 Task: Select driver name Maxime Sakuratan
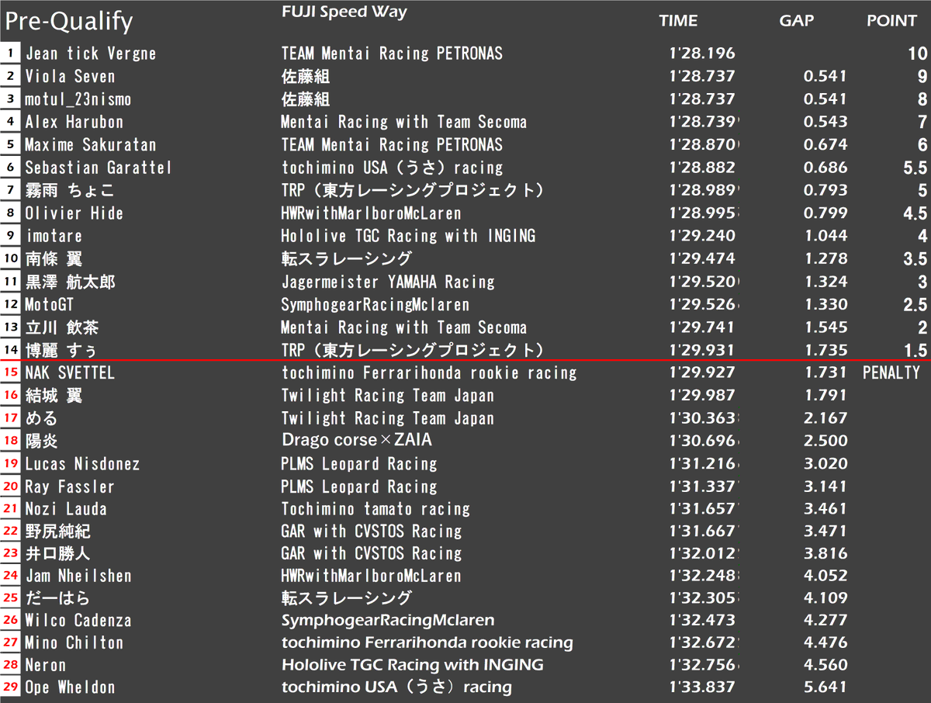(x=91, y=144)
